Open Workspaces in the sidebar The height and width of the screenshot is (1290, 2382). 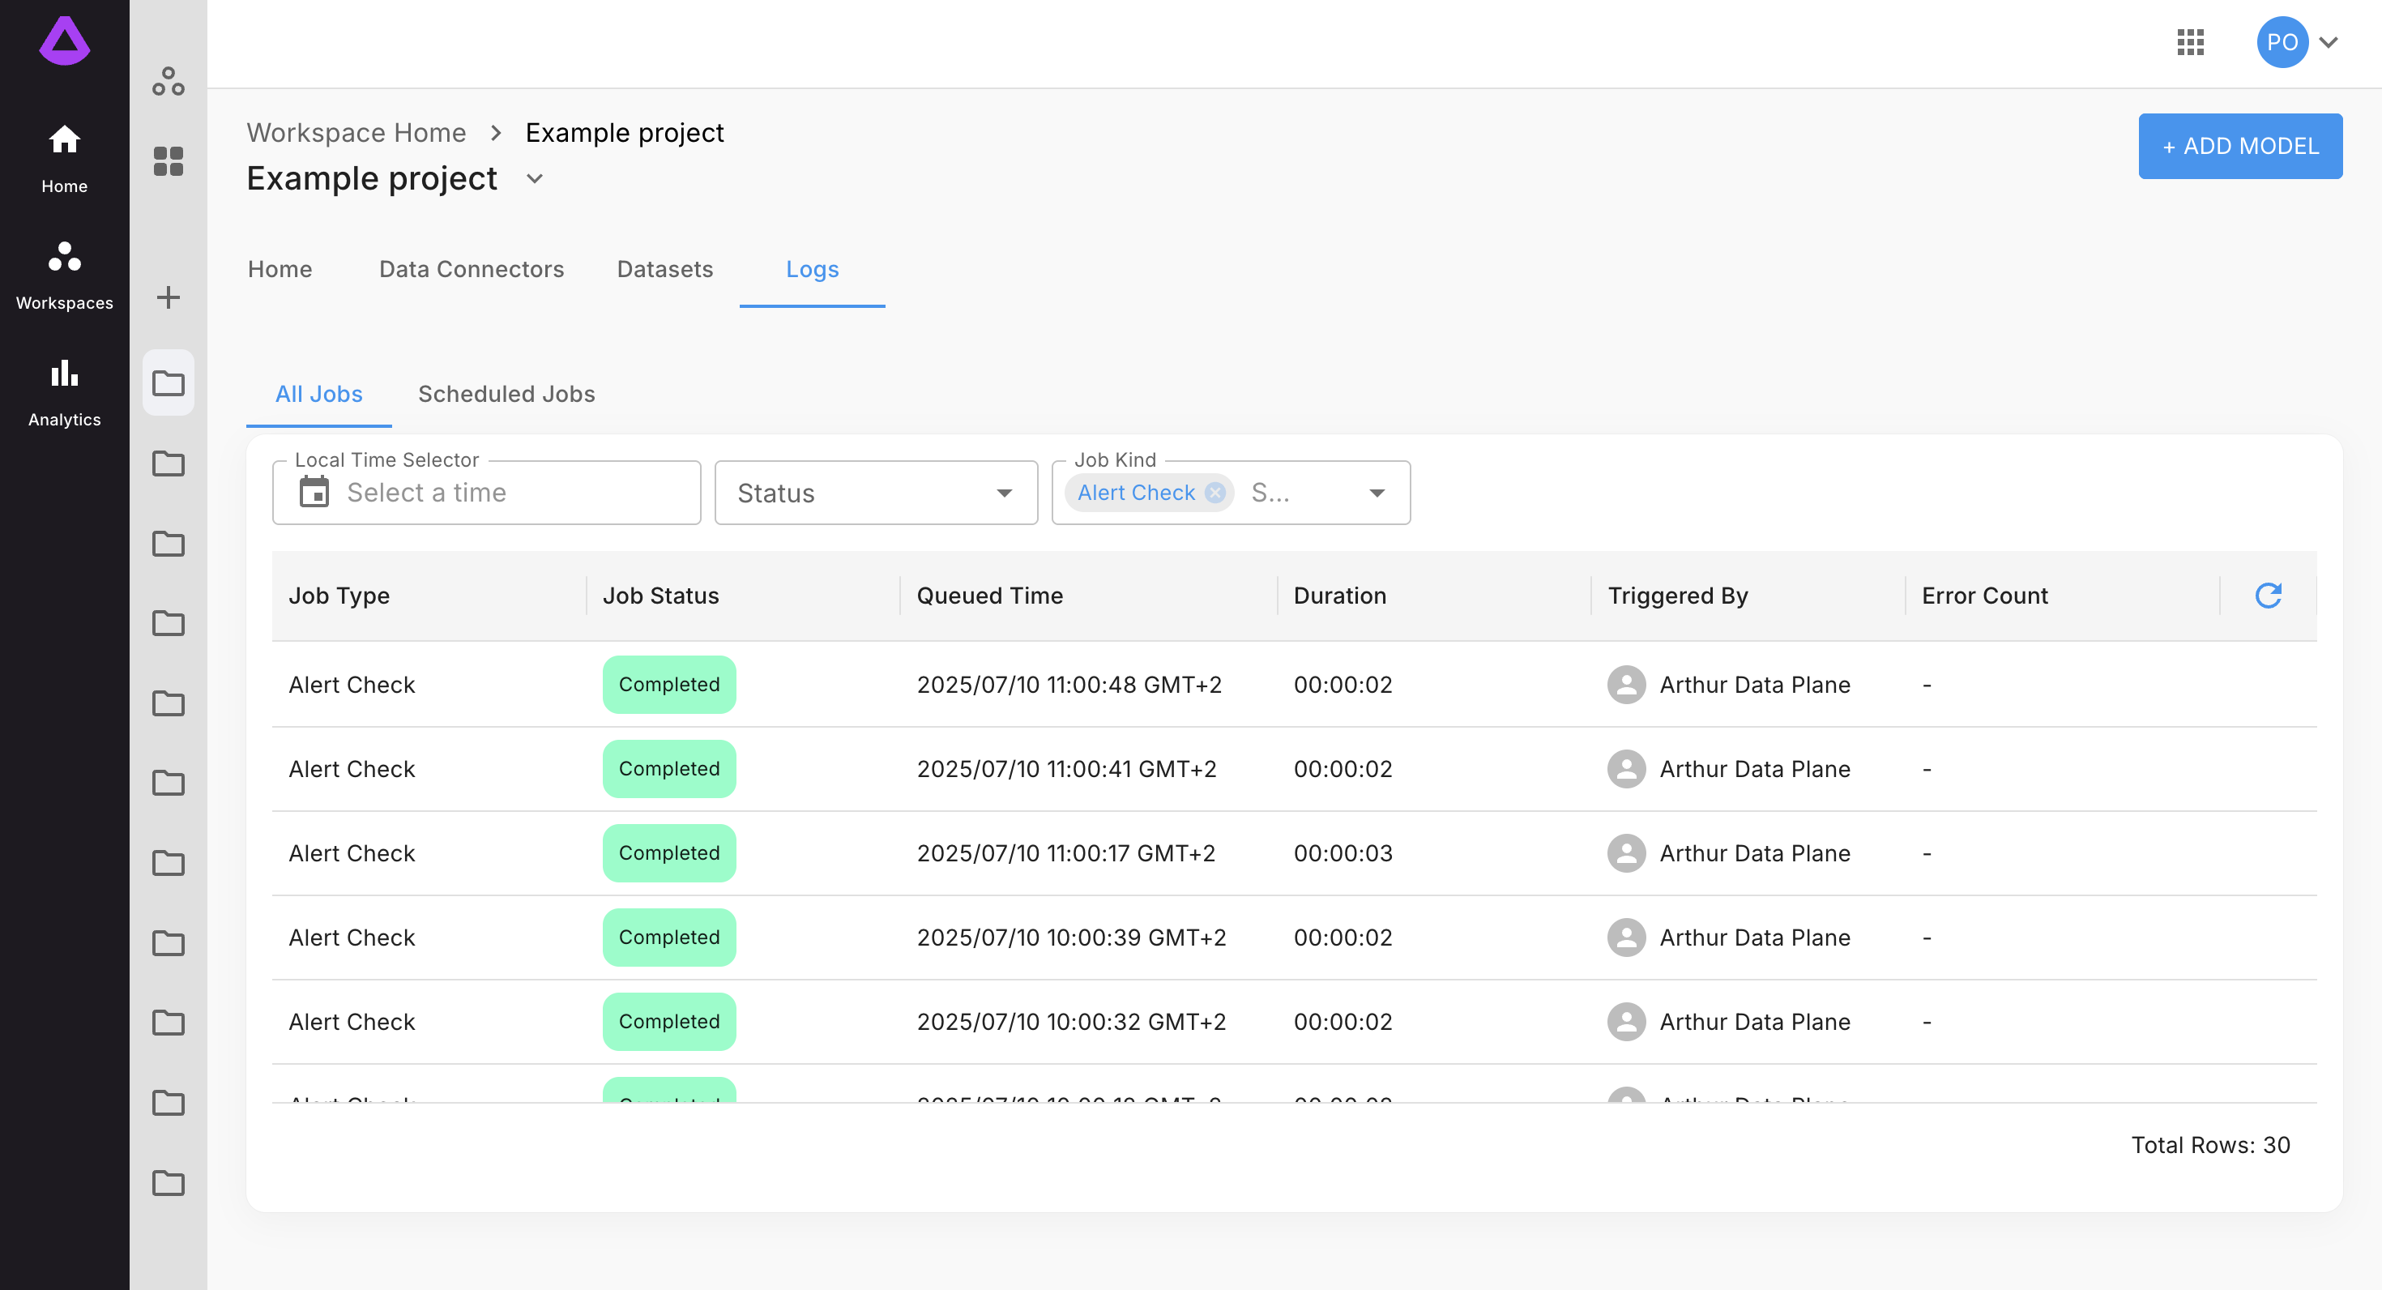pos(65,276)
